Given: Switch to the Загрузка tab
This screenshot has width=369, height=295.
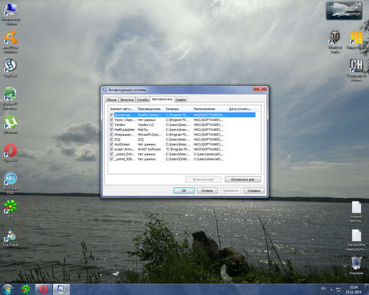Looking at the screenshot, I should pos(127,100).
